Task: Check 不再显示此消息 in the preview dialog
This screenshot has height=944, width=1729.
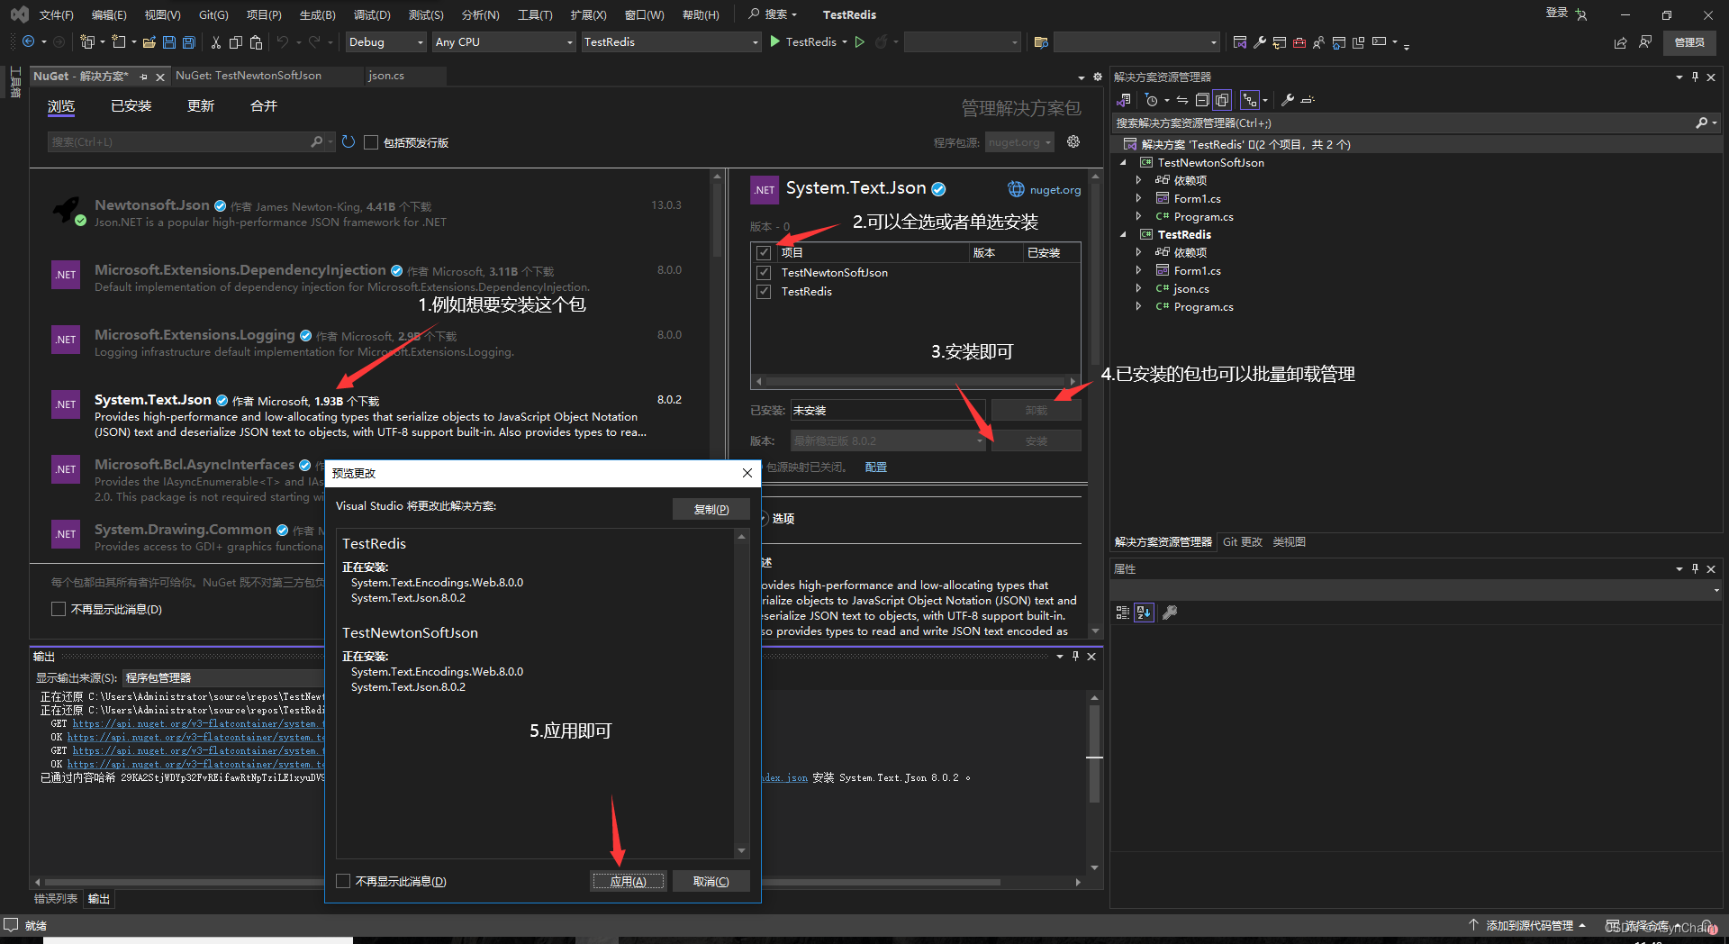Action: click(x=343, y=881)
